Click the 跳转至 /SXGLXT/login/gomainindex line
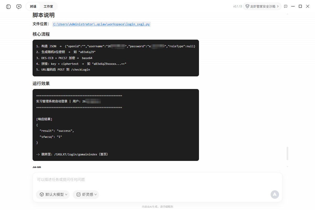This screenshot has height=210, width=315. 72,154
